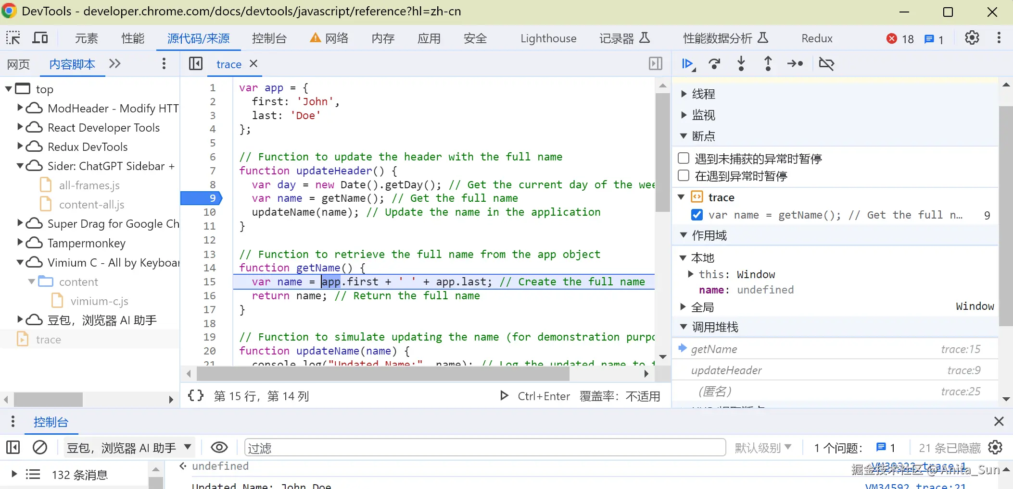This screenshot has width=1013, height=489.
Task: Open DevTools settings gear
Action: (x=972, y=38)
